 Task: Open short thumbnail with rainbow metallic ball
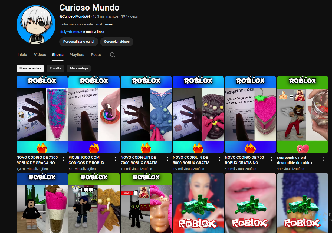tap(94, 115)
